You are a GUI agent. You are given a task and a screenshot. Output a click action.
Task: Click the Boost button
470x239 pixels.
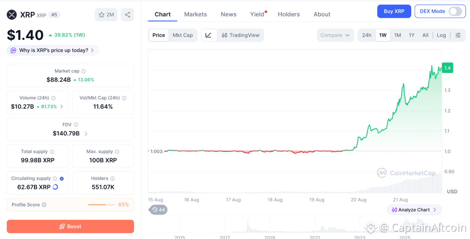point(70,227)
